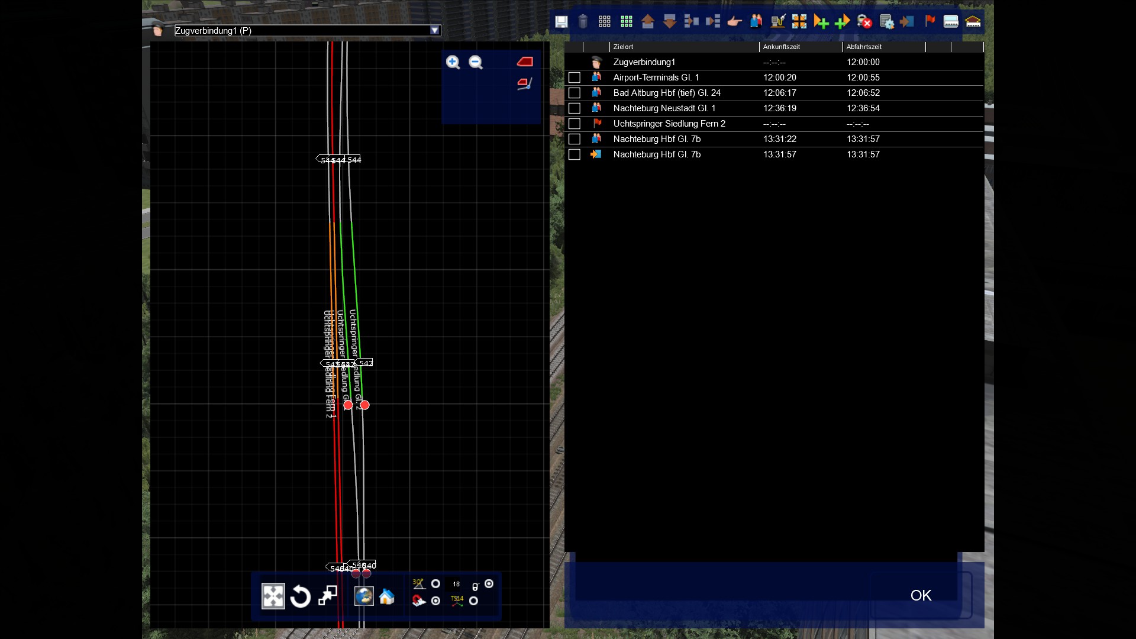Click the floppy disk save icon
Image resolution: width=1136 pixels, height=639 pixels.
[561, 22]
